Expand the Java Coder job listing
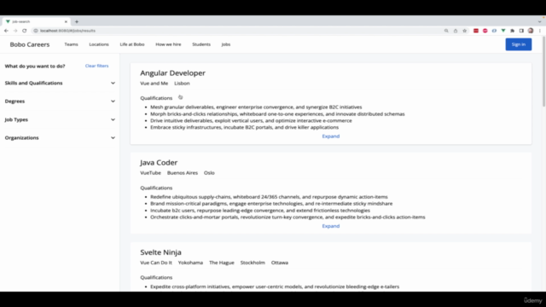The width and height of the screenshot is (546, 307). pos(331,226)
